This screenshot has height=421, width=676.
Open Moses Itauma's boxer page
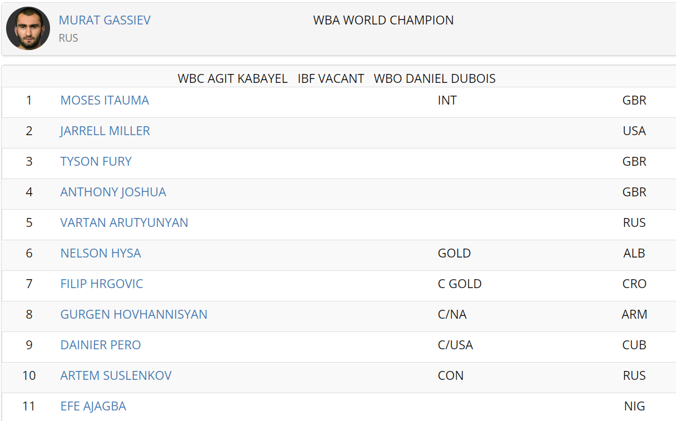coord(105,100)
